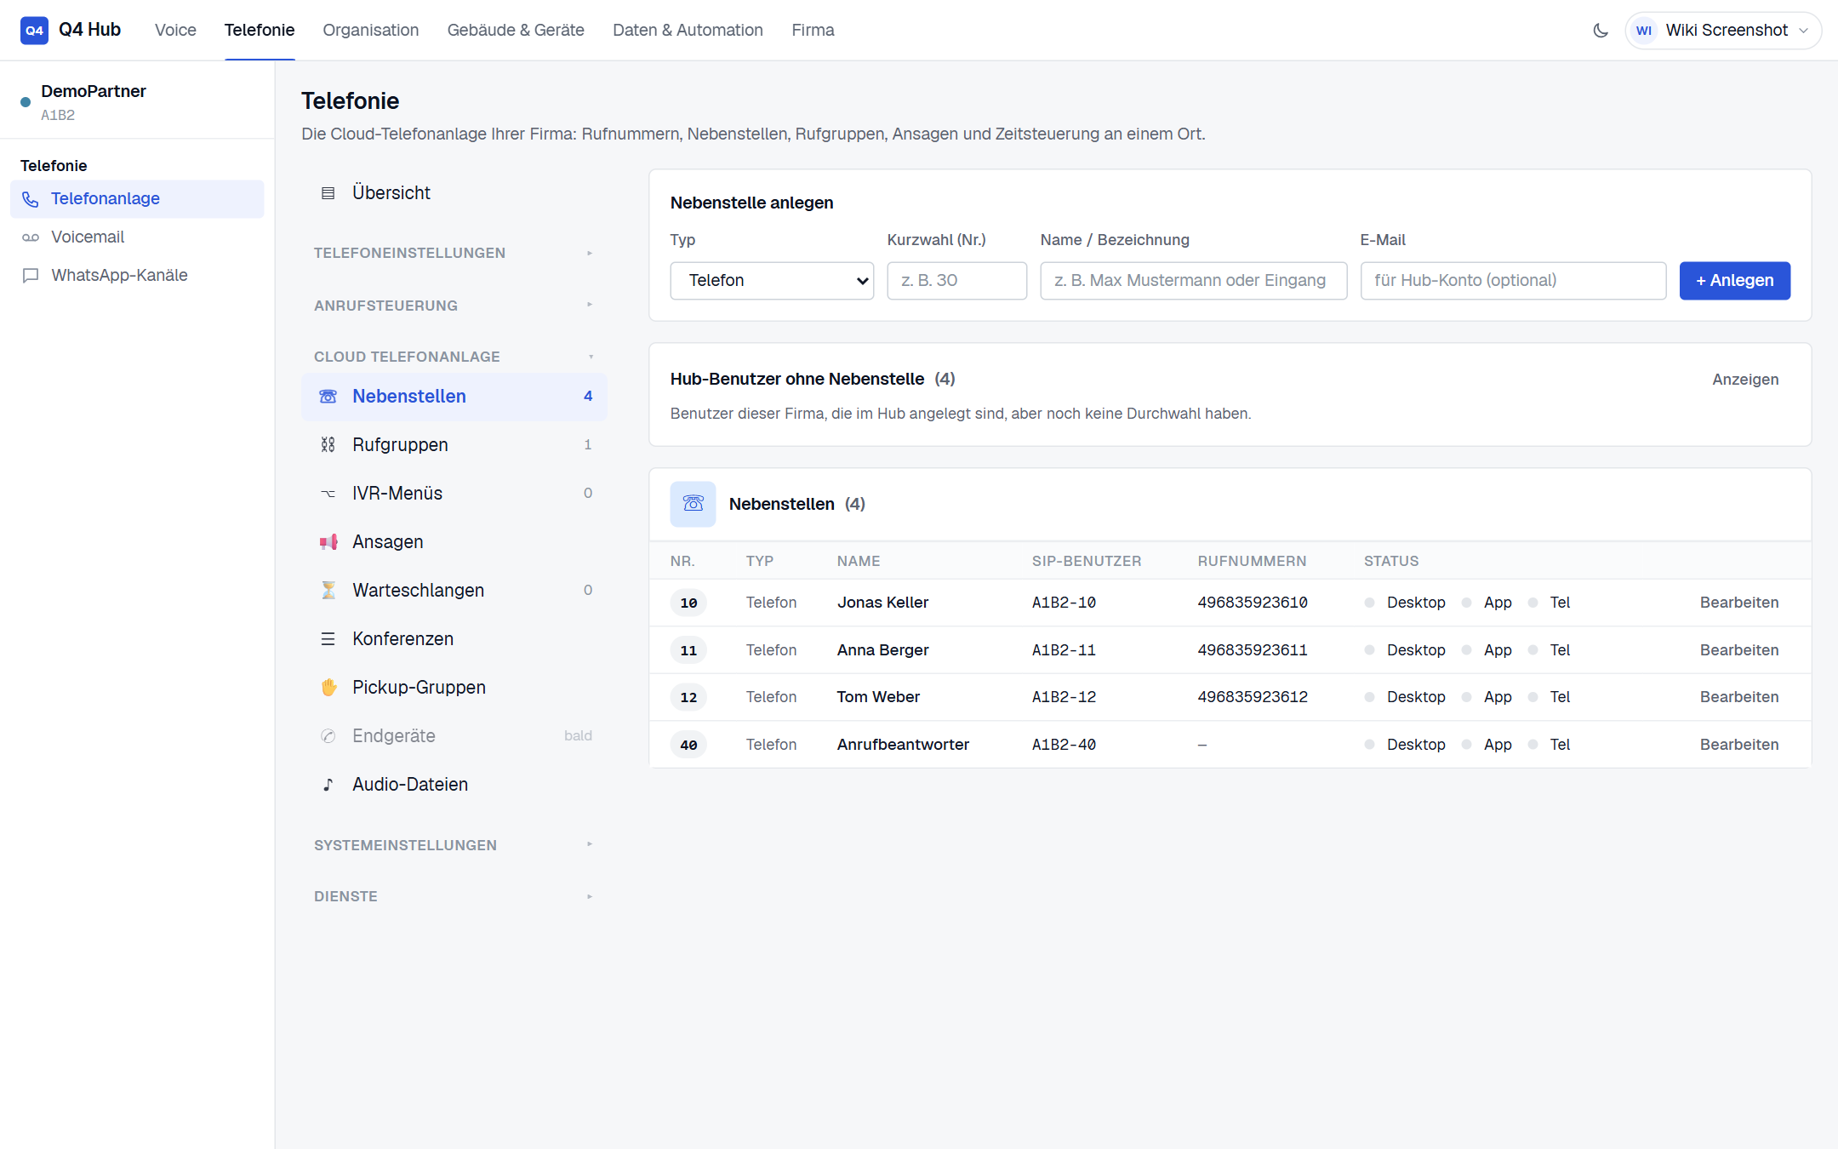
Task: Open the Wiki Screenshot account menu chevron
Action: [1804, 31]
